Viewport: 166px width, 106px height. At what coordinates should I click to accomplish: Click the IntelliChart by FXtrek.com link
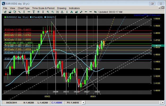(x=147, y=15)
